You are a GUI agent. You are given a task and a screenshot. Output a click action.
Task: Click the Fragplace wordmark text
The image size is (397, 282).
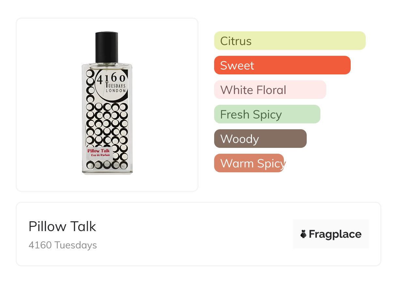click(335, 234)
